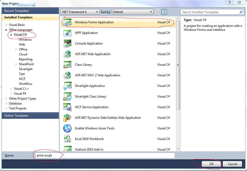The height and width of the screenshot is (171, 247).
Task: Select the 'Silverlight Application' template name
Action: [x=90, y=86]
